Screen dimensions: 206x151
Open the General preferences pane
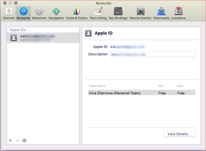coord(9,13)
